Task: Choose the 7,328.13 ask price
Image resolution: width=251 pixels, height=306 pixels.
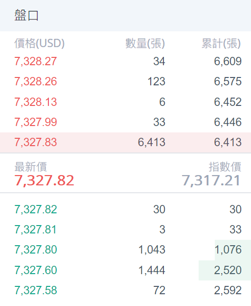Action: click(36, 102)
